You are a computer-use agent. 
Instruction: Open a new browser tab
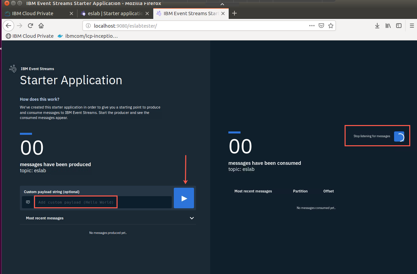click(x=235, y=13)
